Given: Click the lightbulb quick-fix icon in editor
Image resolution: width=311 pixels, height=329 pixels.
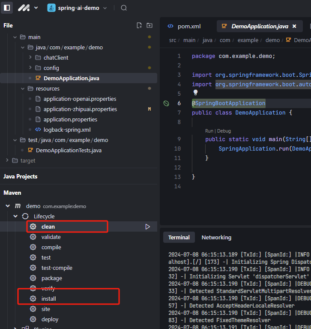Looking at the screenshot, I should click(195, 93).
